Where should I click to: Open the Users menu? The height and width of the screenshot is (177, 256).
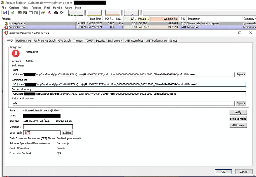click(x=68, y=8)
